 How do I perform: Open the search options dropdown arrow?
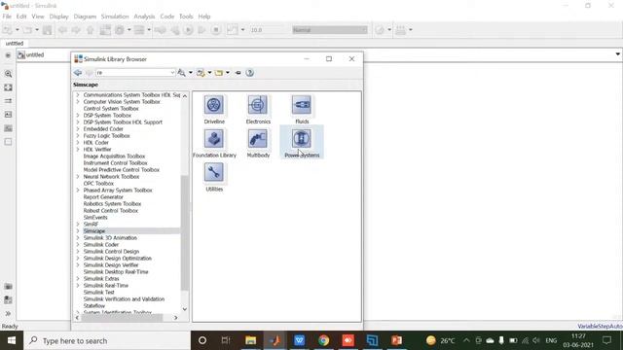(191, 73)
